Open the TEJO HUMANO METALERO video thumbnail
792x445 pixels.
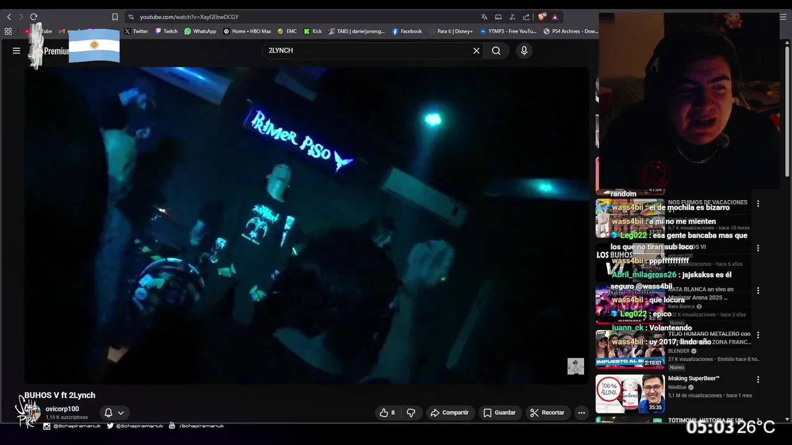630,349
